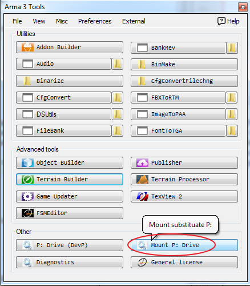This screenshot has height=286, width=250.
Task: View the General license
Action: pyautogui.click(x=184, y=262)
